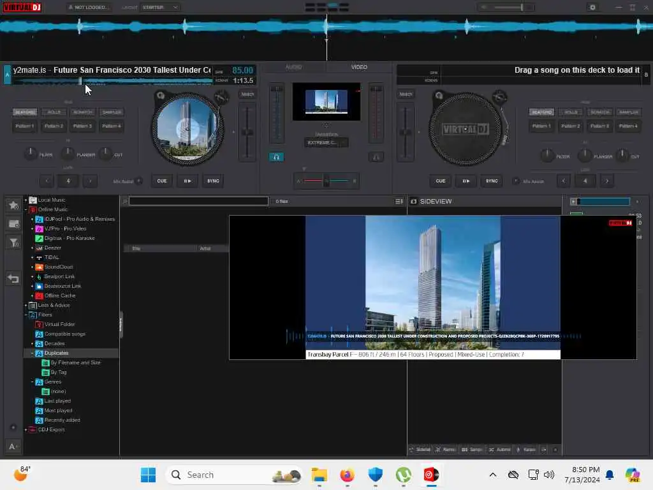Select the By Filename and Size item
Viewport: 653px width, 490px height.
point(75,363)
